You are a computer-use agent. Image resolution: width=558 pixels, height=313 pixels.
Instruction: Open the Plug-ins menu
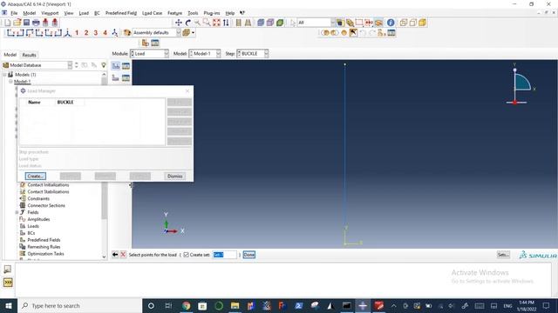coord(212,13)
